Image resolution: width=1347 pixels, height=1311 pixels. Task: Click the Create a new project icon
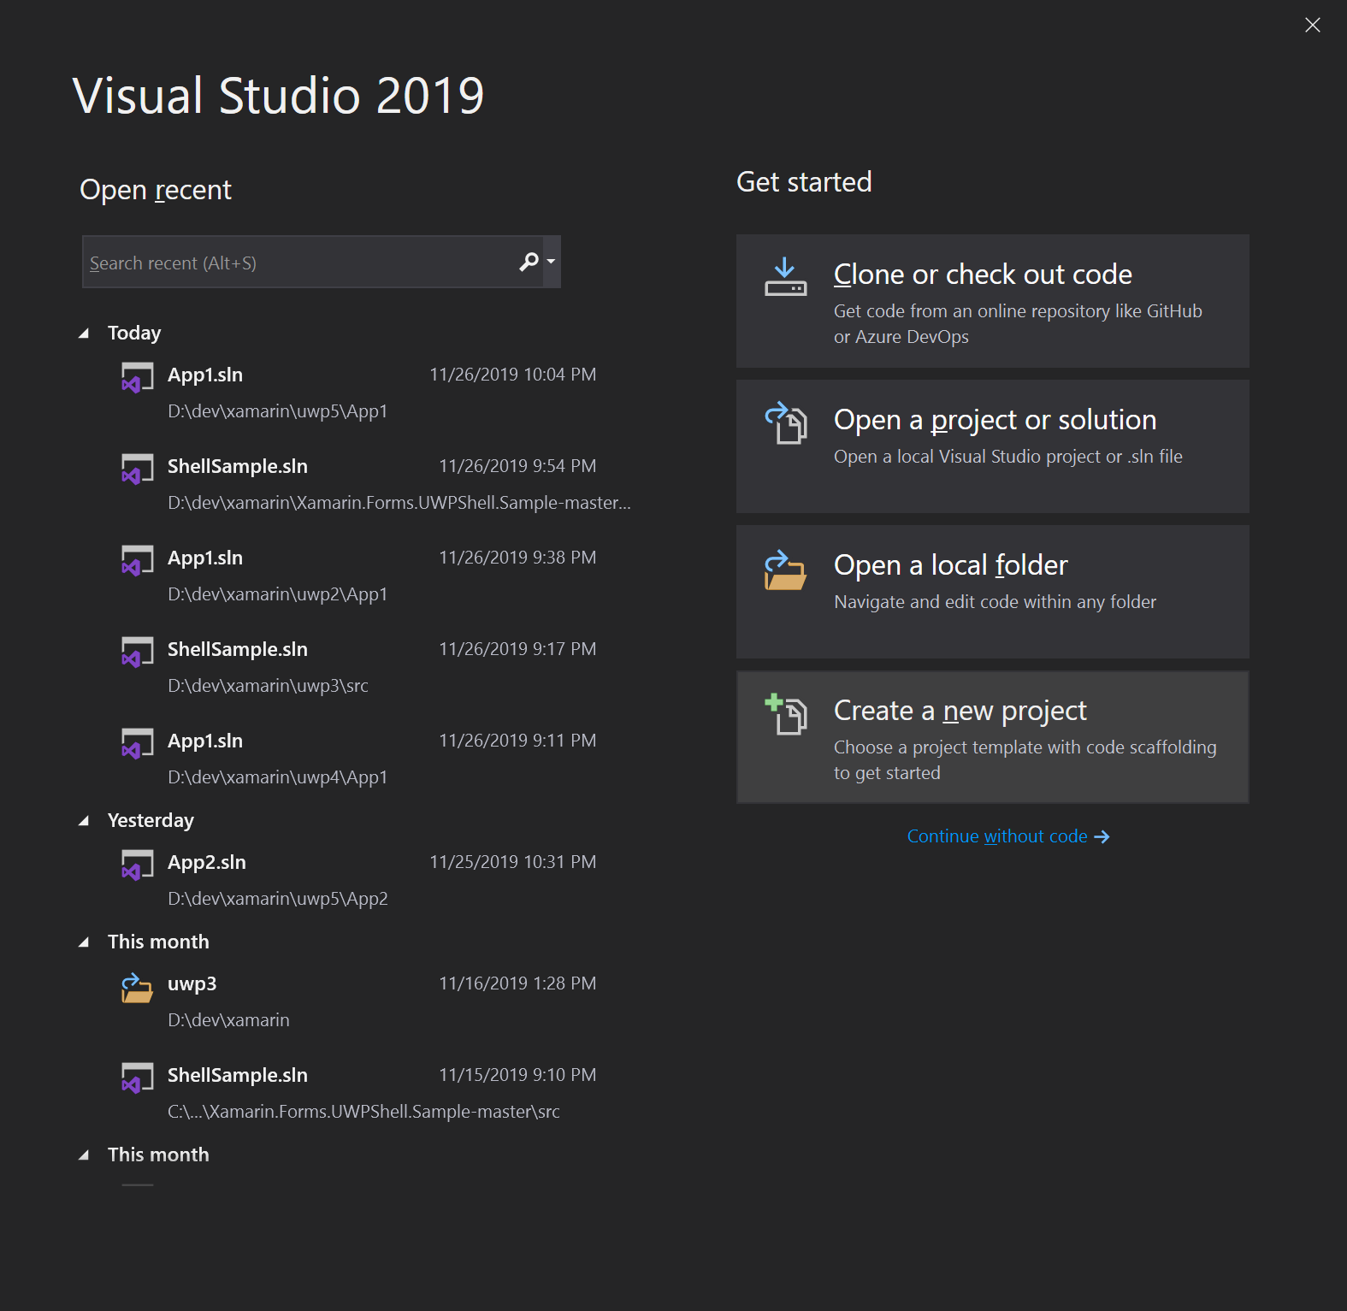click(786, 714)
